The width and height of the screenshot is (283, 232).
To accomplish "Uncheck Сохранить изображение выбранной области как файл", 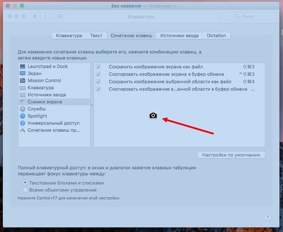I will click(x=98, y=82).
